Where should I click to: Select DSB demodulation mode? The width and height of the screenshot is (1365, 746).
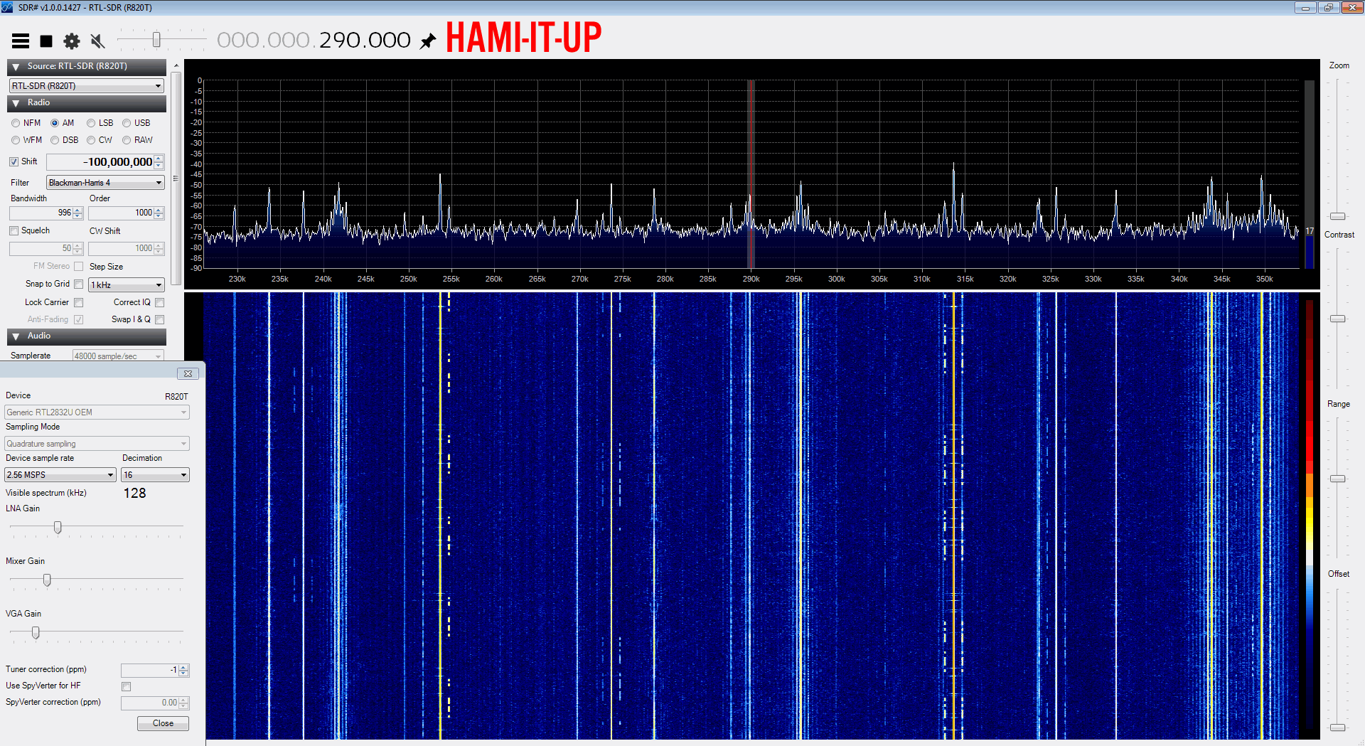point(55,140)
